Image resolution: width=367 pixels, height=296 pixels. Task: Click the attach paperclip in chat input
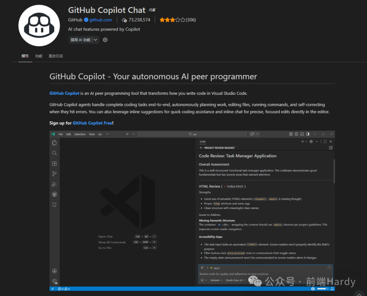[x=202, y=268]
